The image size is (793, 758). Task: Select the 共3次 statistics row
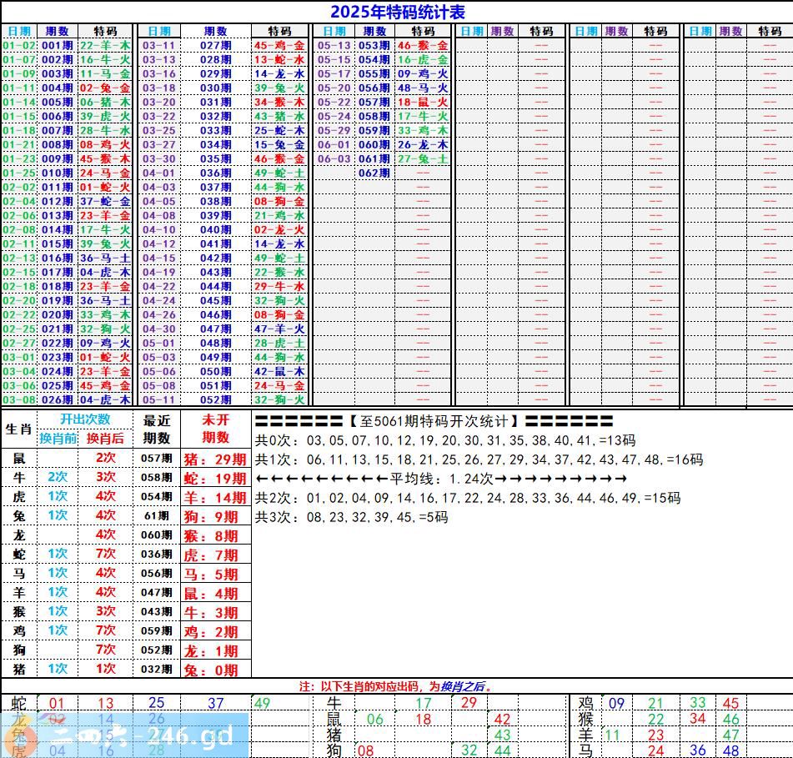tap(351, 517)
